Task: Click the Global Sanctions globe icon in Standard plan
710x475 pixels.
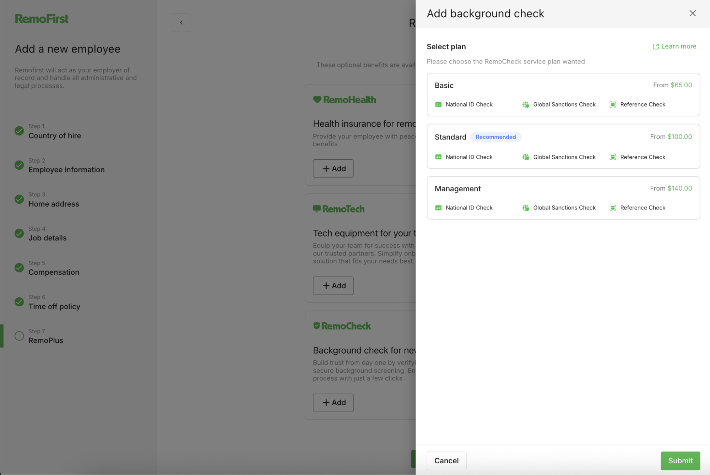Action: point(526,157)
